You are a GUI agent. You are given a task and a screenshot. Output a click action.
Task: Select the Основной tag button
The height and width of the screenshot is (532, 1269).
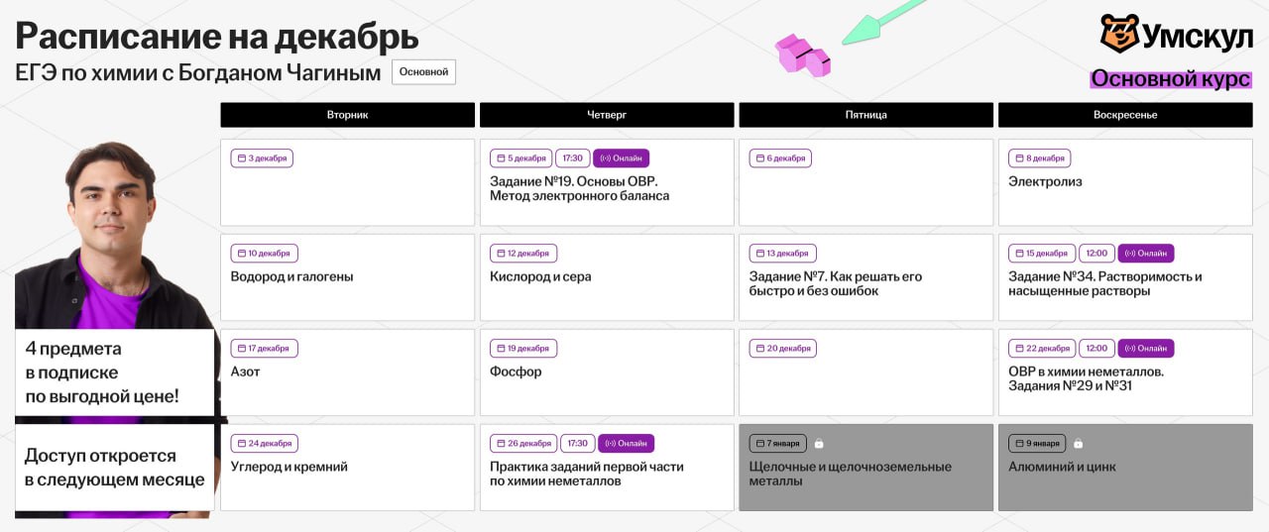[x=423, y=72]
